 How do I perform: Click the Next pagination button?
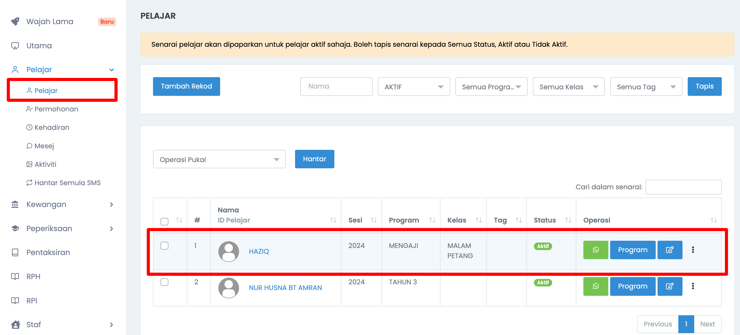[707, 324]
